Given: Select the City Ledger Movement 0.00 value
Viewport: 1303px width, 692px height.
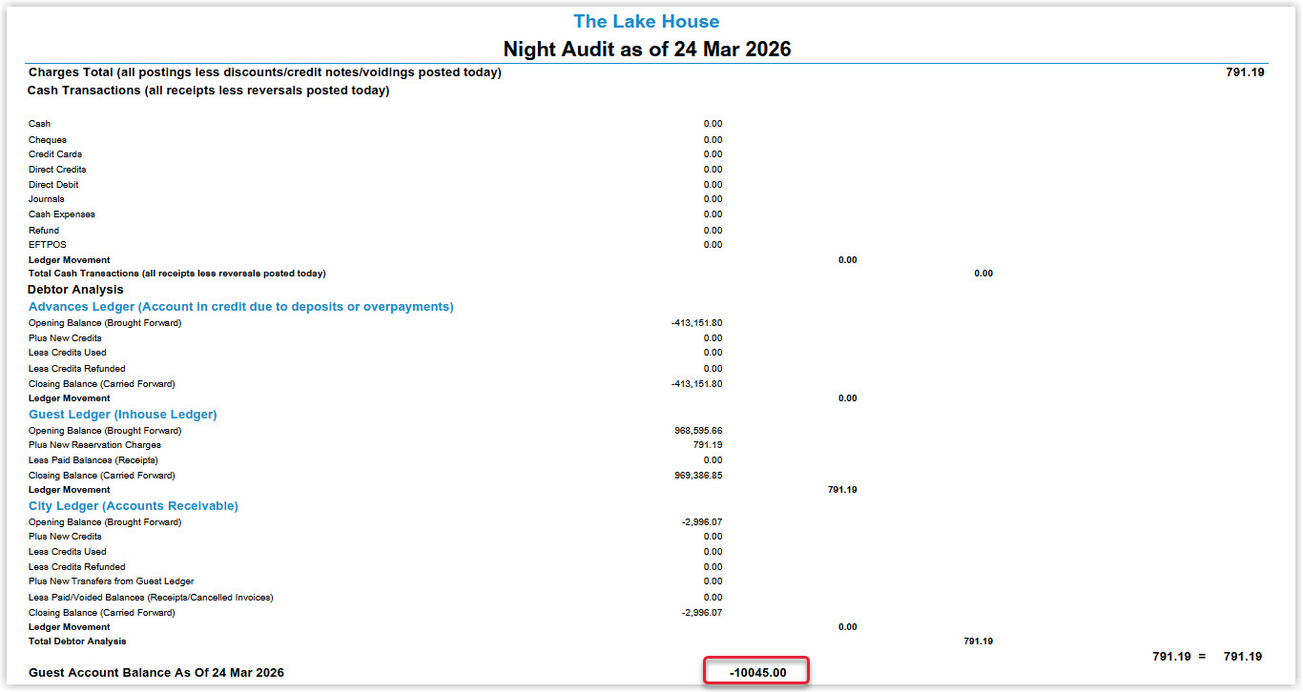Looking at the screenshot, I should [x=847, y=627].
